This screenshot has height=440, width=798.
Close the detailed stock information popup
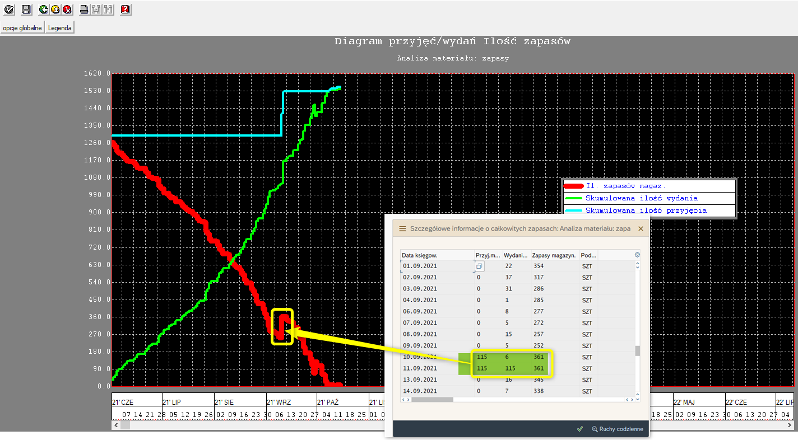tap(641, 229)
